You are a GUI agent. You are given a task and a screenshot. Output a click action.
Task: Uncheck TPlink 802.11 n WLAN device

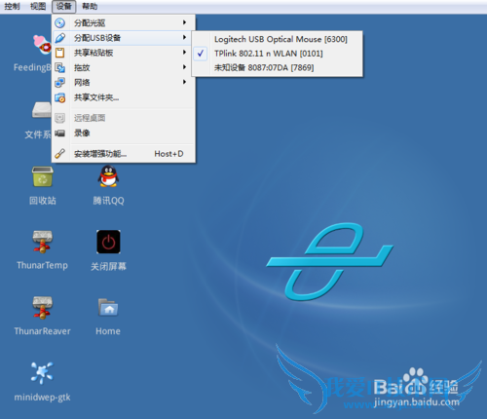[278, 54]
